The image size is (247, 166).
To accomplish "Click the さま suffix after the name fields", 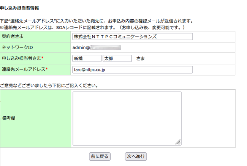I will click(x=141, y=58).
